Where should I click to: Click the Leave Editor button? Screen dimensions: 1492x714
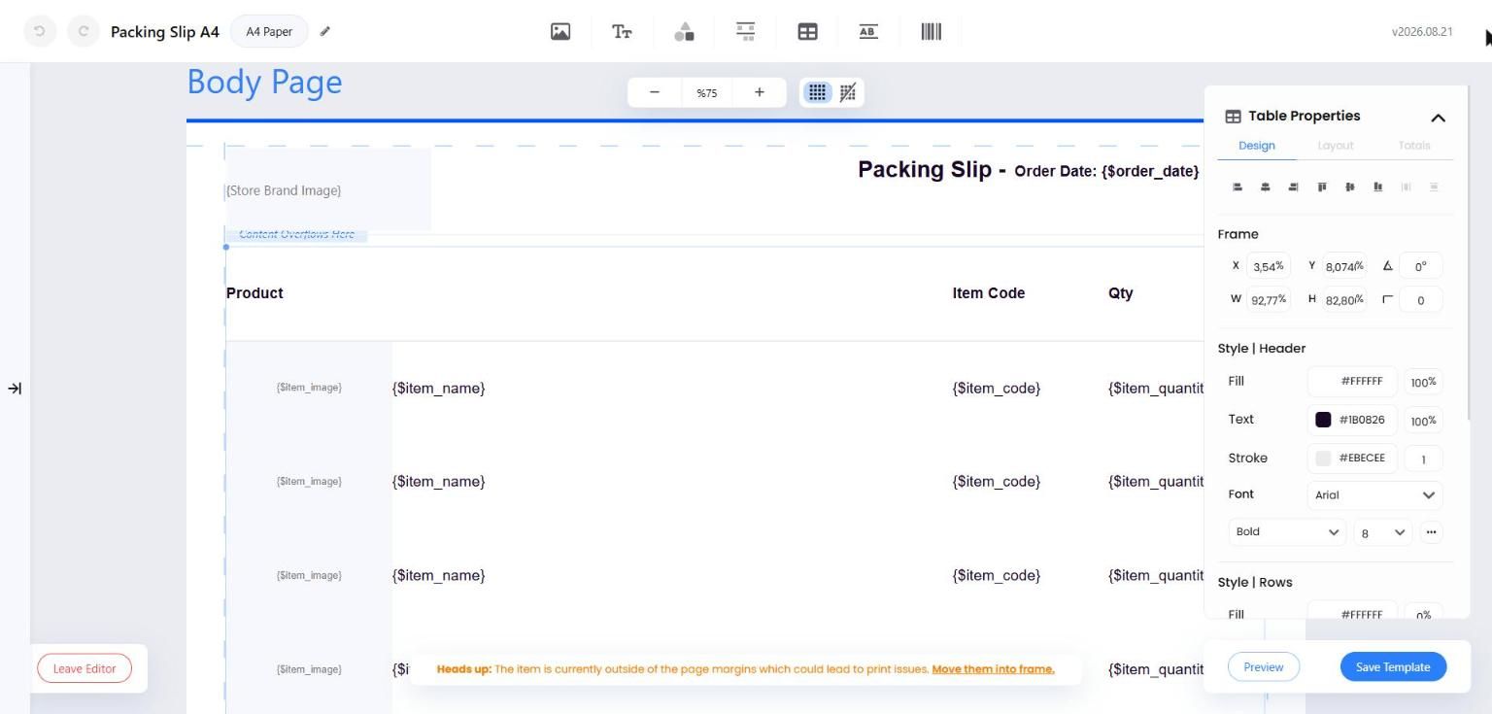[x=85, y=668]
